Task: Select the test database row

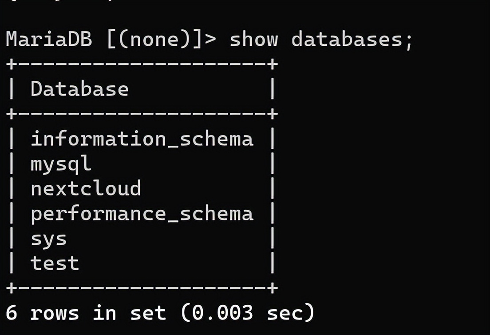Action: 55,263
